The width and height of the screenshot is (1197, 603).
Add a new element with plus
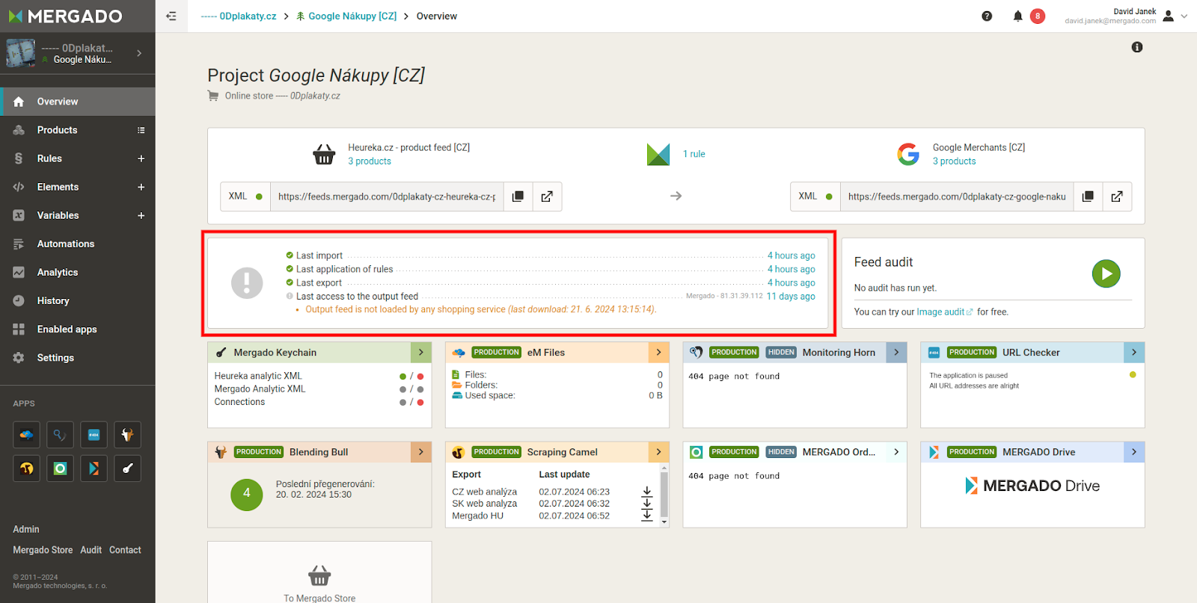[141, 187]
